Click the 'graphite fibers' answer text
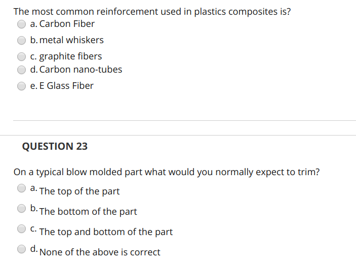Screen dimensions: 356x266 click(x=70, y=56)
